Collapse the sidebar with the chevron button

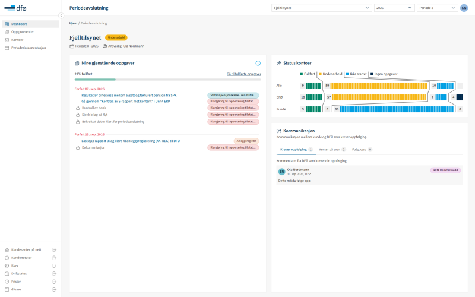(61, 15)
